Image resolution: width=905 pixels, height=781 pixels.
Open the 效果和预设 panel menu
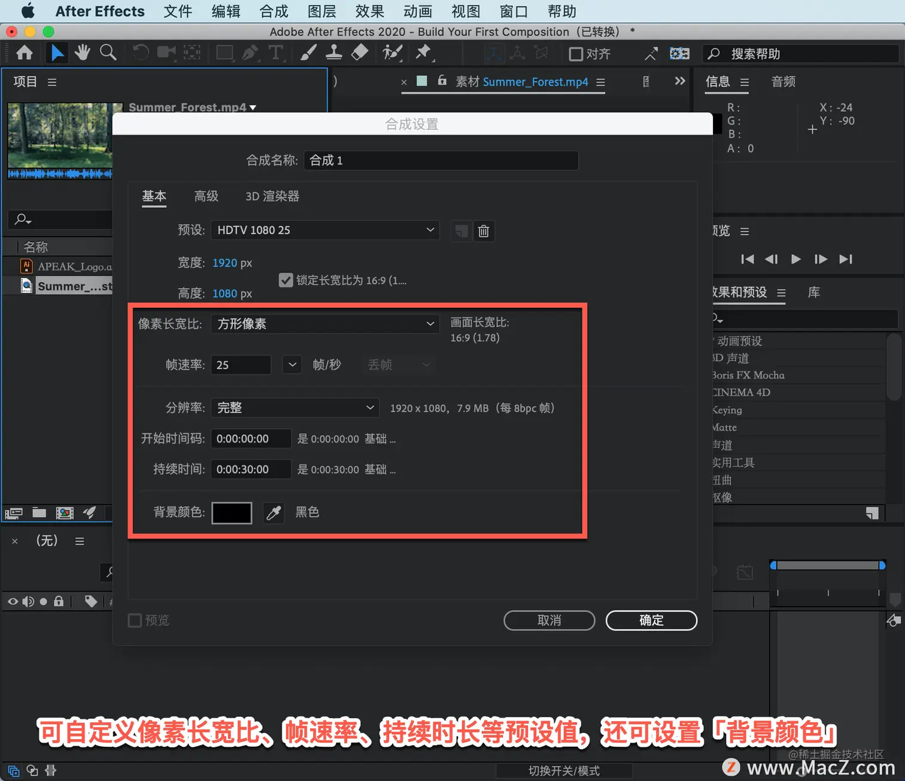point(781,293)
